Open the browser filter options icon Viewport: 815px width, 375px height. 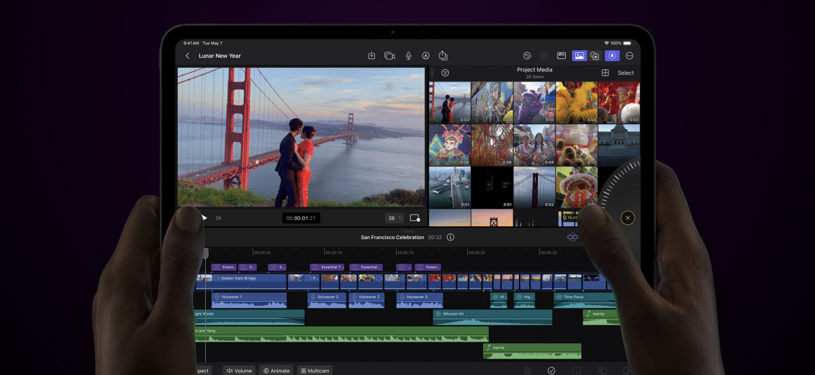click(x=445, y=73)
